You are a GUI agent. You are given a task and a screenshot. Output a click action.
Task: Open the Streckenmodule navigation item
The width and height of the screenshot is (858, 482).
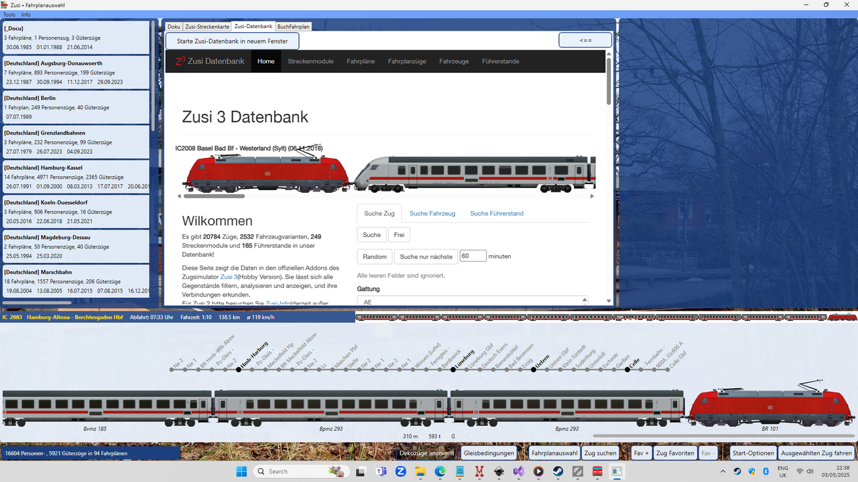click(310, 62)
